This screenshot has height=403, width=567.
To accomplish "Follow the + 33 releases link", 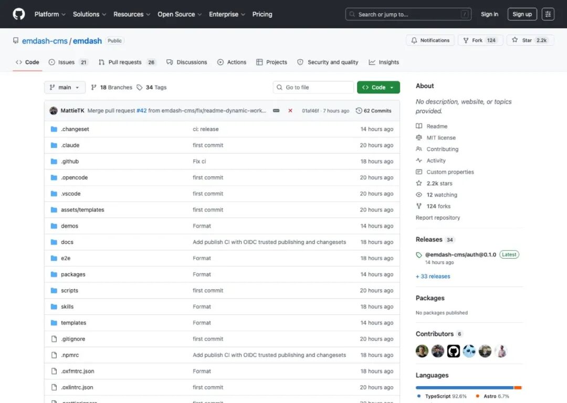I will pyautogui.click(x=433, y=276).
